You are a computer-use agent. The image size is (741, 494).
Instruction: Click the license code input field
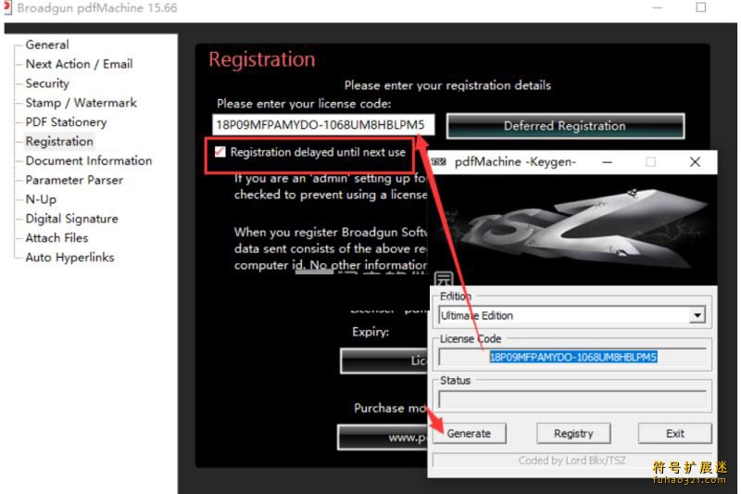click(321, 125)
